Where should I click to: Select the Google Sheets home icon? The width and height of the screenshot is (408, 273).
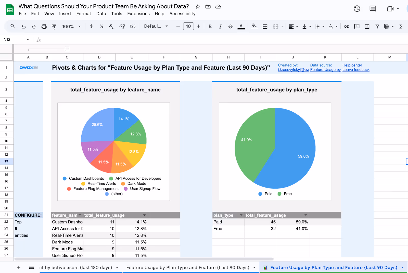[10, 10]
